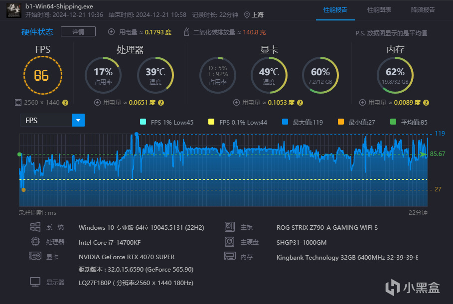Click the lightning icon beside total 用电量
Screen dimensions: 453x304
(x=111, y=32)
